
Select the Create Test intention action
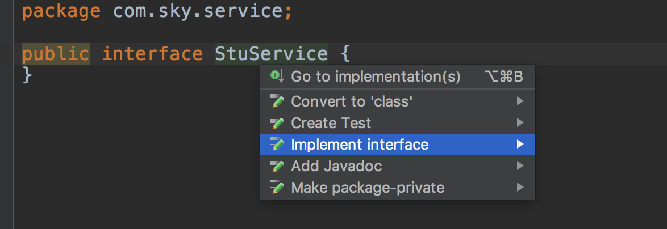point(398,123)
